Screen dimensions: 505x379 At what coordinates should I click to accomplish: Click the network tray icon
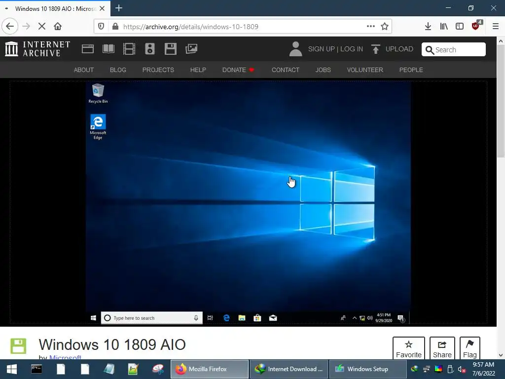point(427,369)
